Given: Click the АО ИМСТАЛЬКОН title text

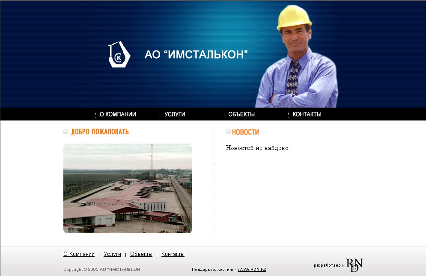Looking at the screenshot, I should (197, 55).
